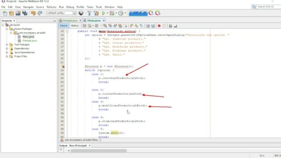Close the Output Run (Principal) tab
This screenshot has width=281, height=158.
(90, 145)
